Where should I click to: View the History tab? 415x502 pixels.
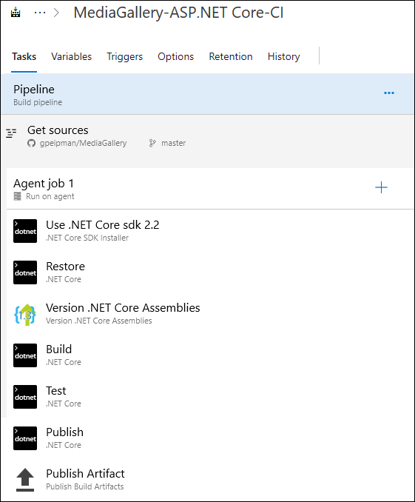[x=284, y=57]
